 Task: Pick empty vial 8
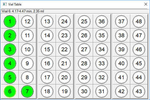[x=27, y=77]
